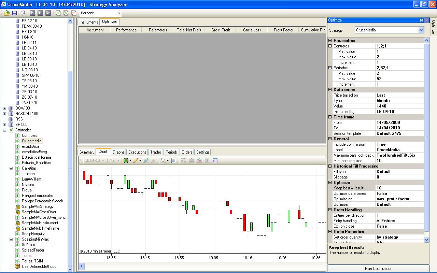437x273 pixels.
Task: Click the 'w' toolbar button icon
Action: (x=48, y=13)
